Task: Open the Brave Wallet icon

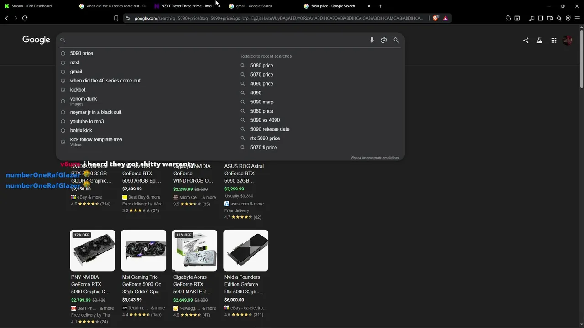Action: [x=550, y=18]
